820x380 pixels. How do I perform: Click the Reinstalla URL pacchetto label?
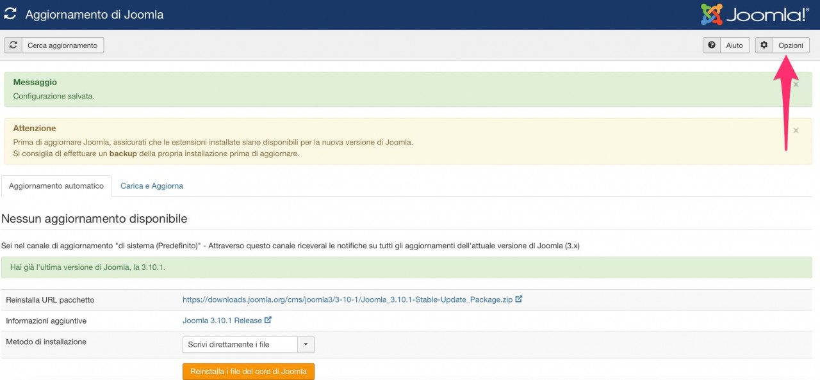(50, 300)
